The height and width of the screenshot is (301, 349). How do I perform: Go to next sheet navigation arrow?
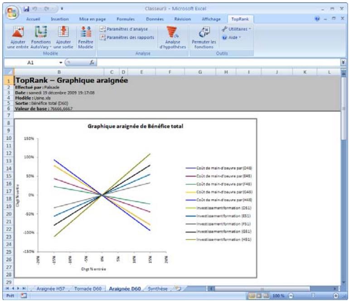(x=18, y=288)
